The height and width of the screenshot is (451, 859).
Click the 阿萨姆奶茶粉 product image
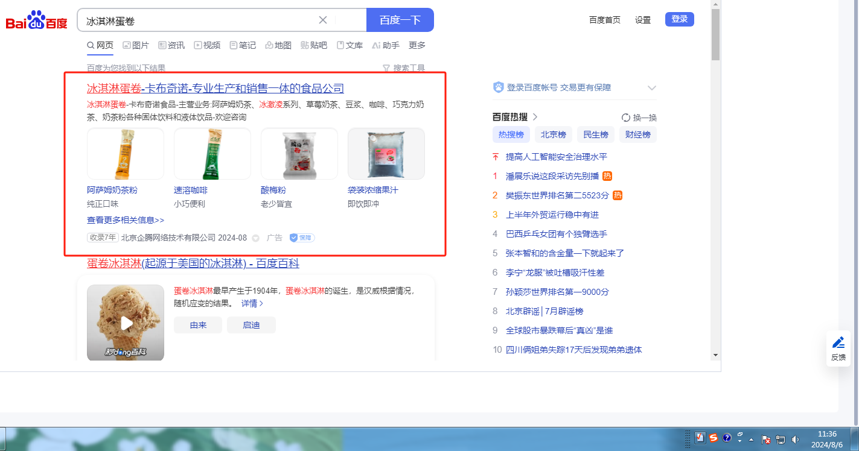tap(126, 154)
